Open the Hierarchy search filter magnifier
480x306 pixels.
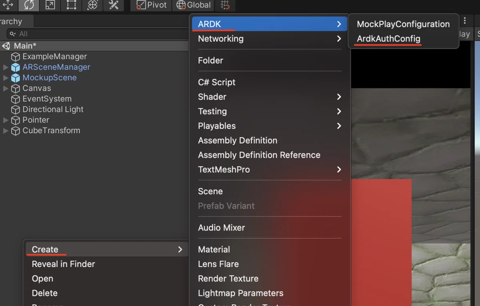point(13,34)
